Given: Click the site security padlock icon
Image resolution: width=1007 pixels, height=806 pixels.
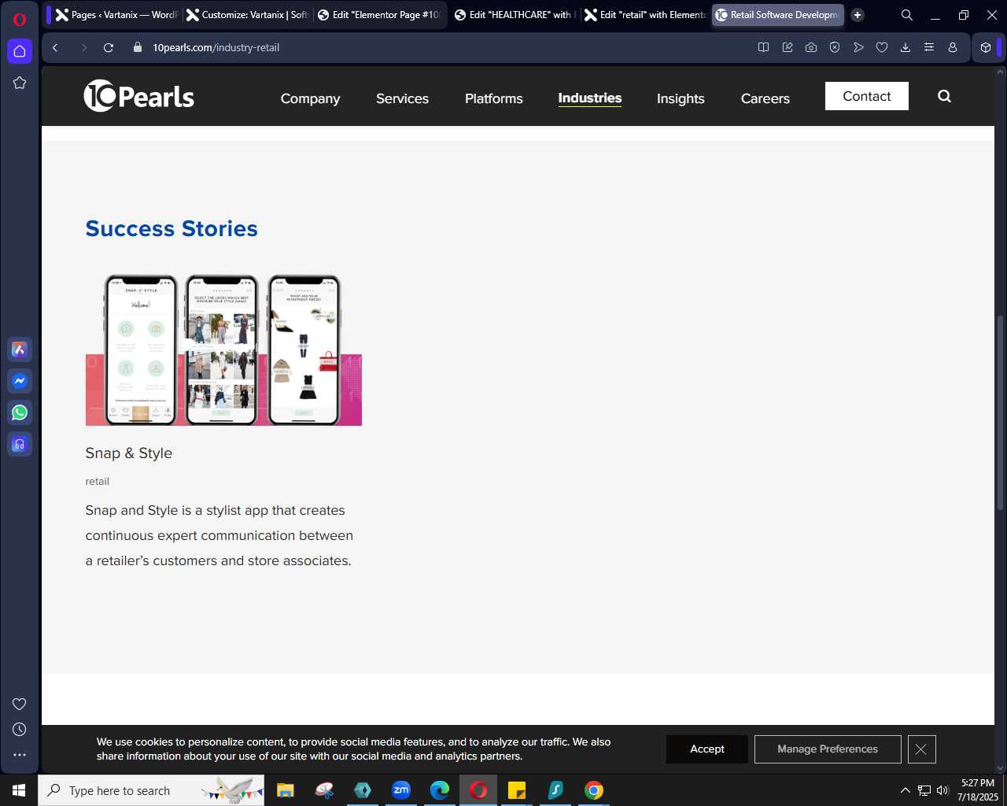Looking at the screenshot, I should click(x=138, y=47).
